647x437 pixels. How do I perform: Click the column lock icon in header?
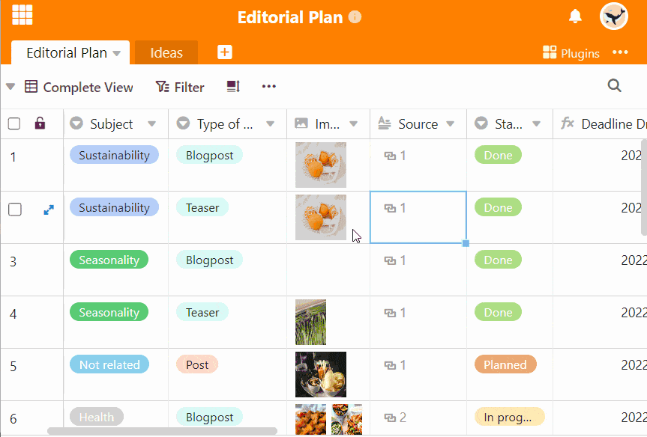(40, 123)
